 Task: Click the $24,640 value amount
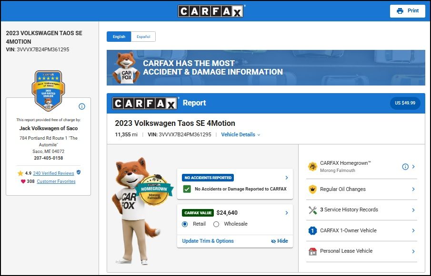(x=227, y=213)
